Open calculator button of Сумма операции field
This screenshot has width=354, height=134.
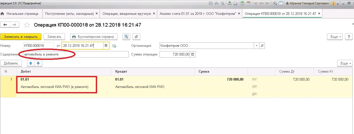tap(193, 54)
